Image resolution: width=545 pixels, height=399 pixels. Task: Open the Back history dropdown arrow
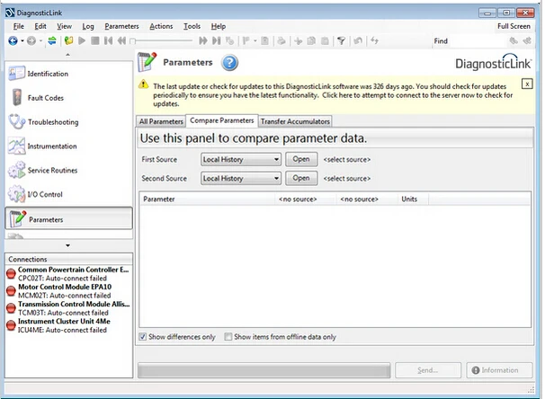22,41
